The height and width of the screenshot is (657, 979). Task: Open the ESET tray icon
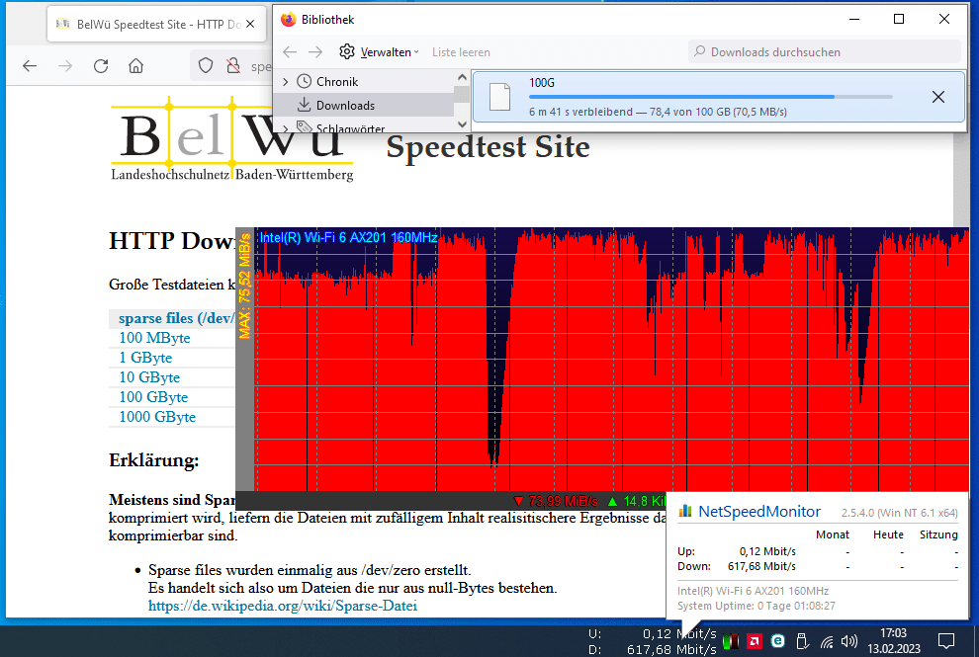[x=778, y=641]
